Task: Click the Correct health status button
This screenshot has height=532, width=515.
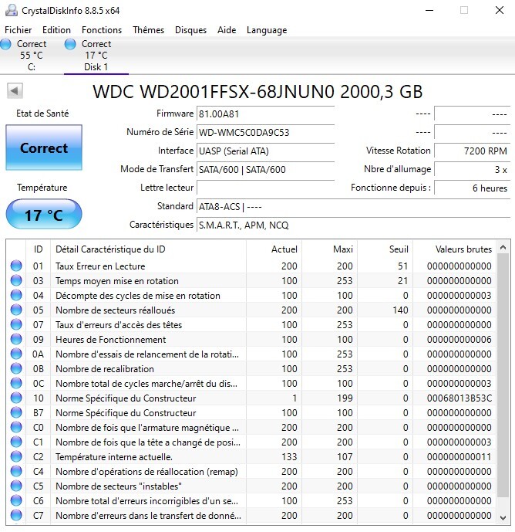Action: (x=44, y=147)
